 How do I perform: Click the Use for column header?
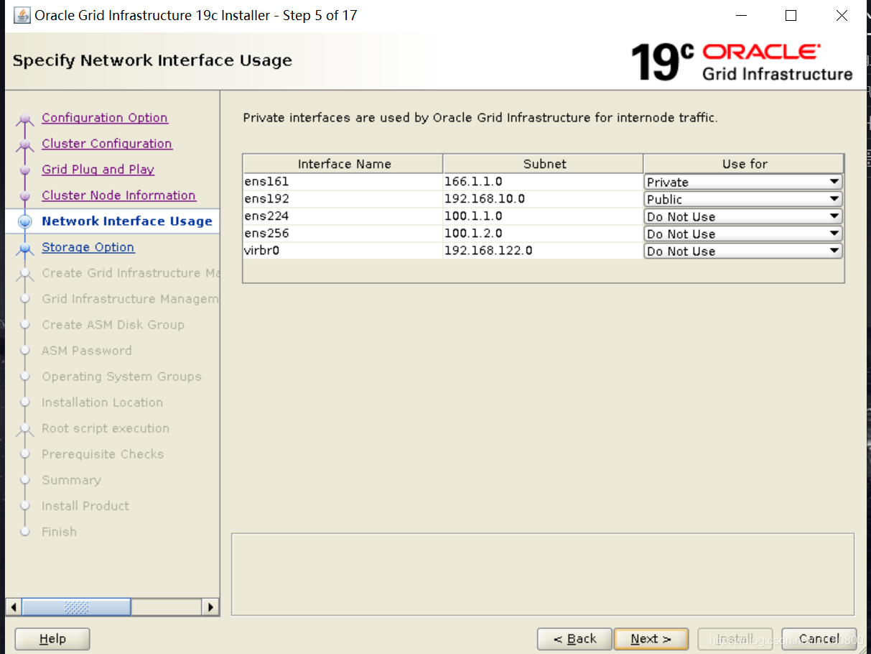pyautogui.click(x=744, y=164)
